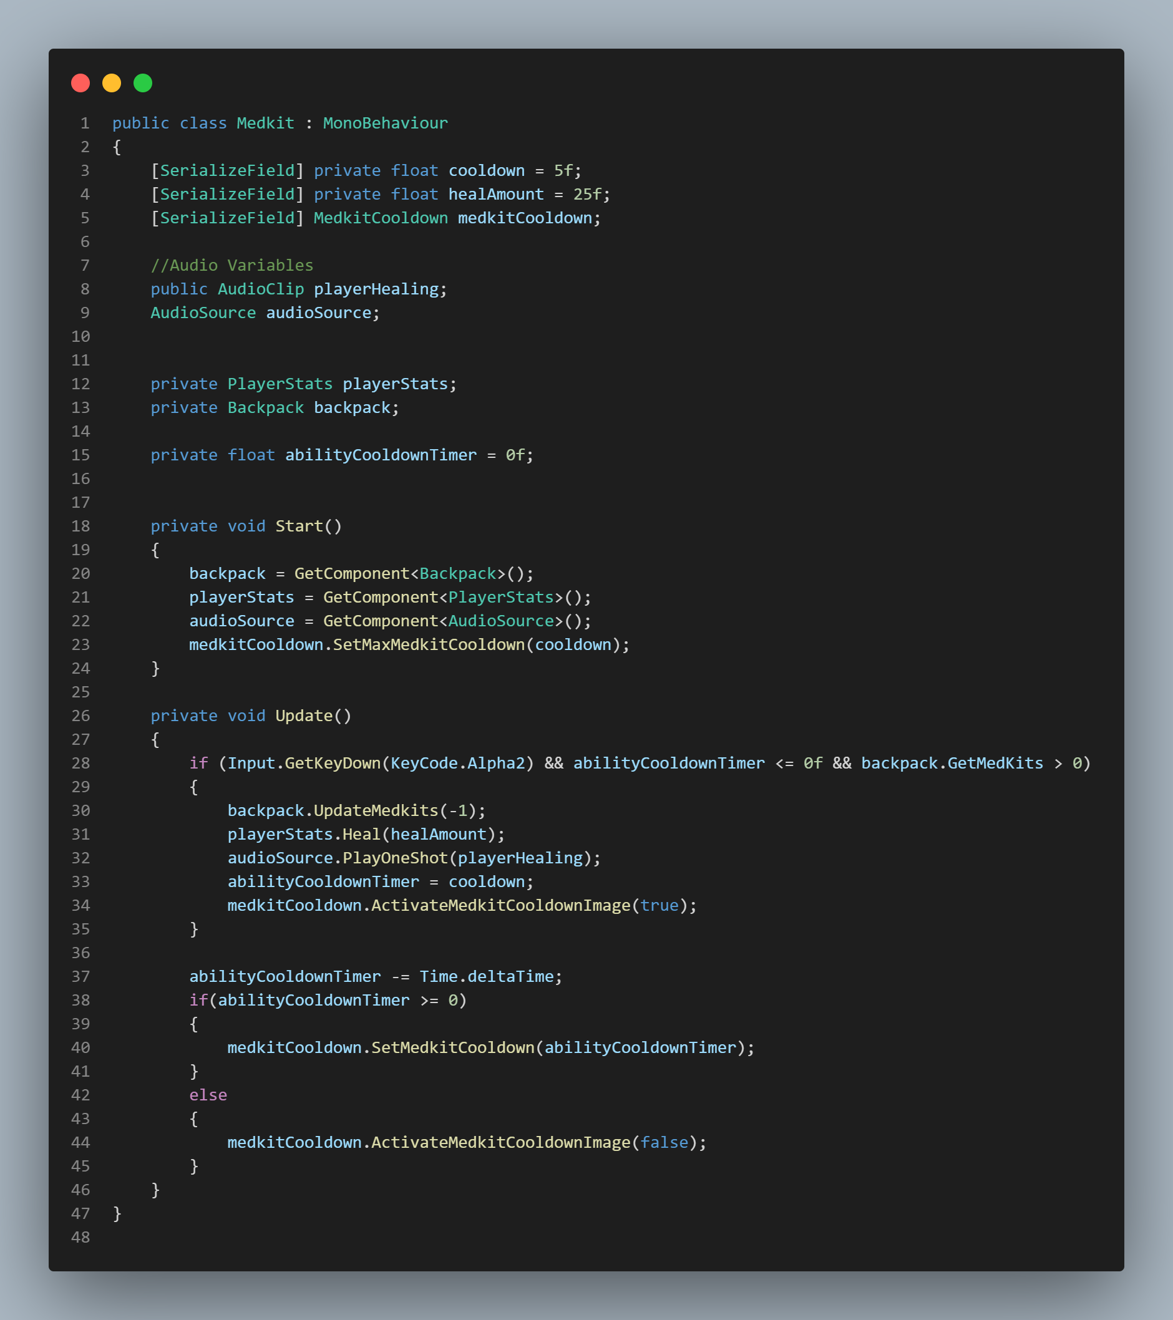Click 'Time.deltaTime' on line 37
Image resolution: width=1173 pixels, height=1320 pixels.
[487, 976]
